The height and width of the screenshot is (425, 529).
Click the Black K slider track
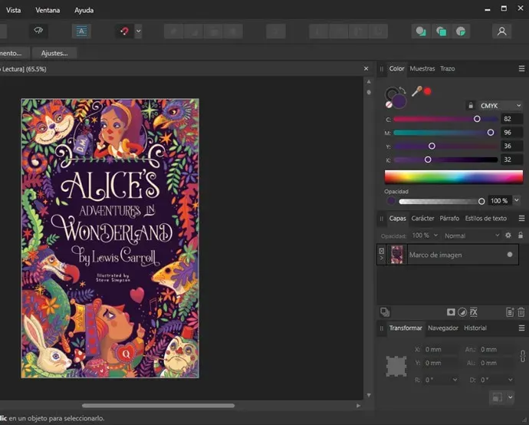445,160
